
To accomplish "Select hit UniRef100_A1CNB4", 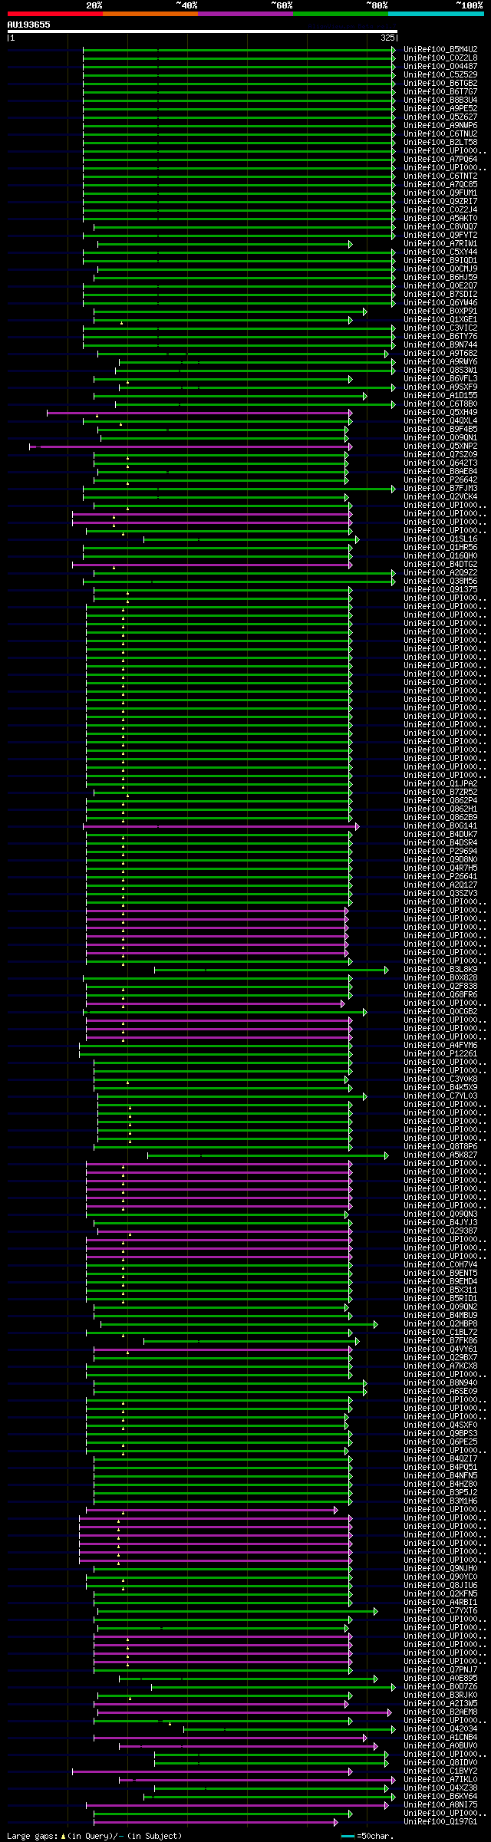I will click(440, 1737).
